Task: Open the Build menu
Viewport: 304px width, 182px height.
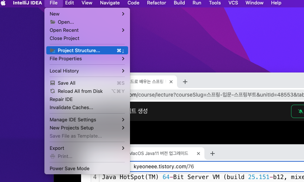Action: 179,3
